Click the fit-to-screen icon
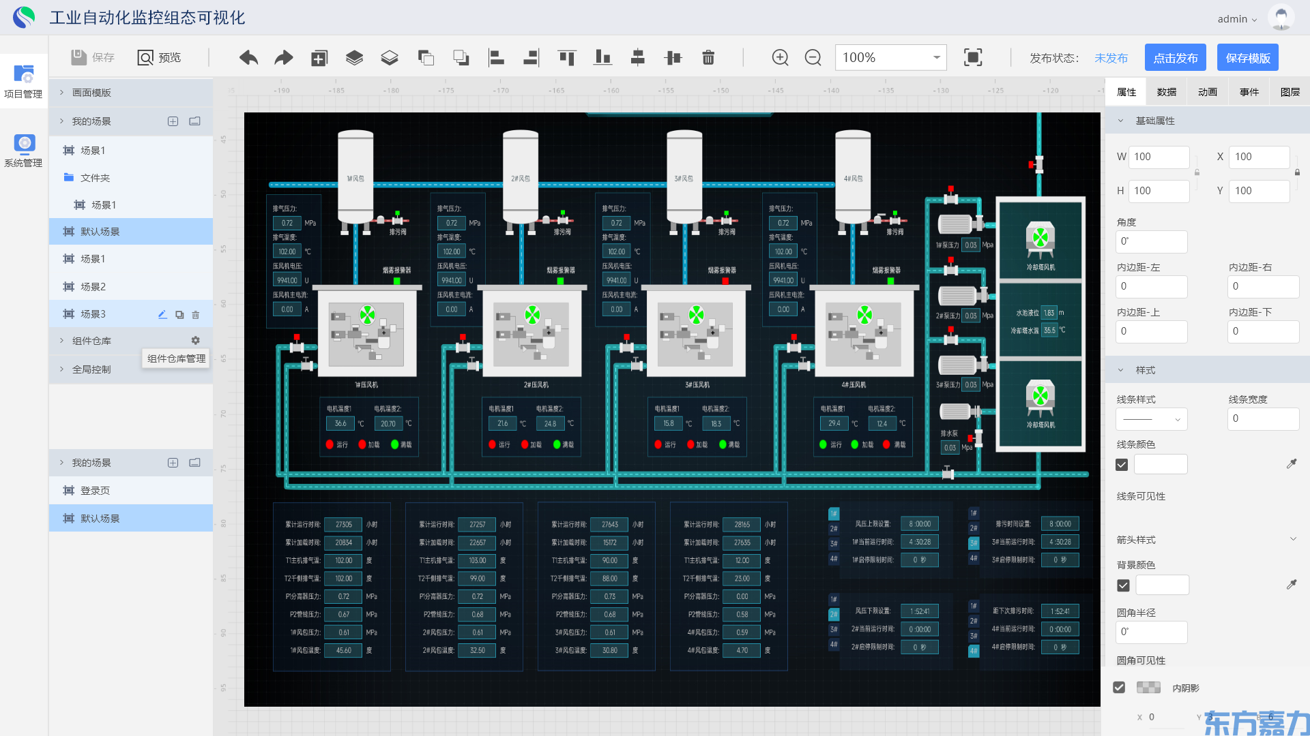This screenshot has width=1310, height=736. 973,58
